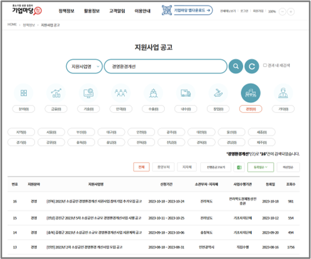Select the 지역 all-regions filter pill
Image resolution: width=311 pixels, height=259 pixels.
pos(21,132)
